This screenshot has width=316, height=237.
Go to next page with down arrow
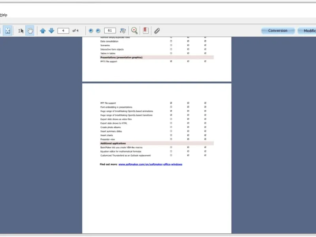pyautogui.click(x=51, y=31)
